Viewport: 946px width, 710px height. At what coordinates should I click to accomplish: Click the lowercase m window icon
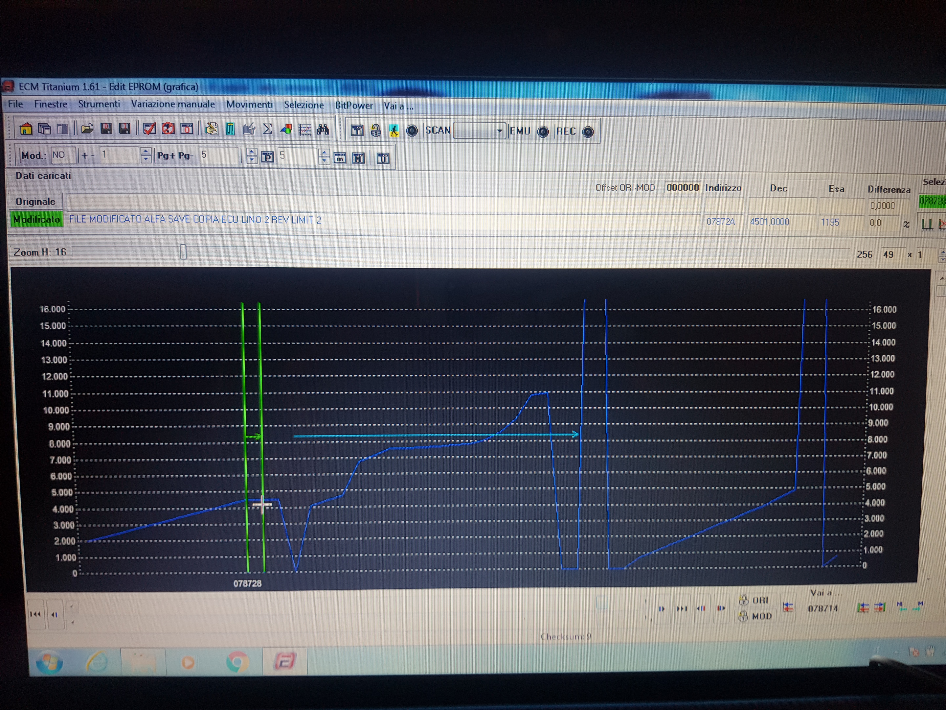point(340,158)
